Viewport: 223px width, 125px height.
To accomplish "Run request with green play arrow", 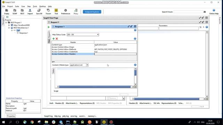I will [x=49, y=27].
